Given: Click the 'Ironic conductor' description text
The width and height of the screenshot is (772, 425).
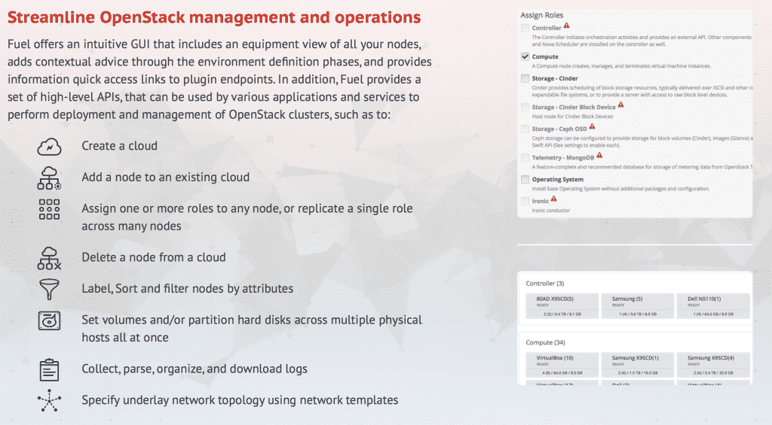Looking at the screenshot, I should (551, 211).
